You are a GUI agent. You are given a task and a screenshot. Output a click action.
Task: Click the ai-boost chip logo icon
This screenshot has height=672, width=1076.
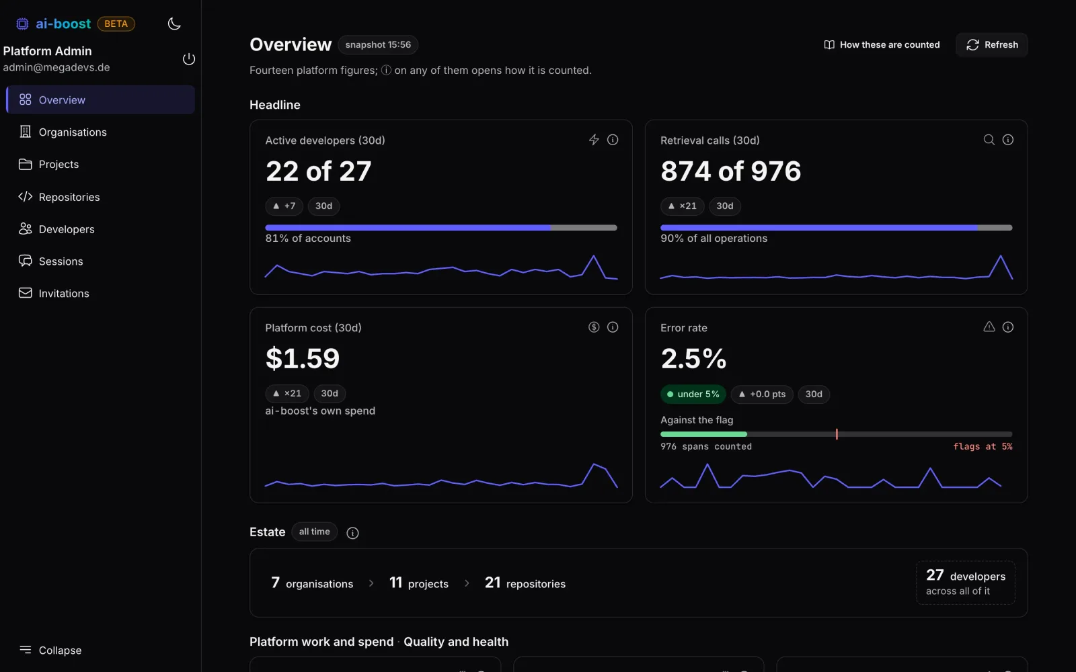point(22,24)
